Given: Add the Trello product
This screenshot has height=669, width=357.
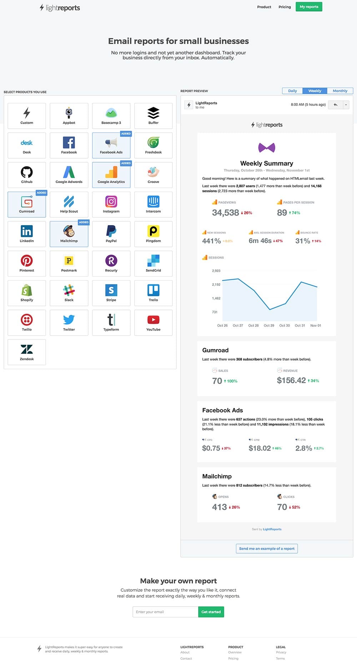Looking at the screenshot, I should [x=153, y=293].
